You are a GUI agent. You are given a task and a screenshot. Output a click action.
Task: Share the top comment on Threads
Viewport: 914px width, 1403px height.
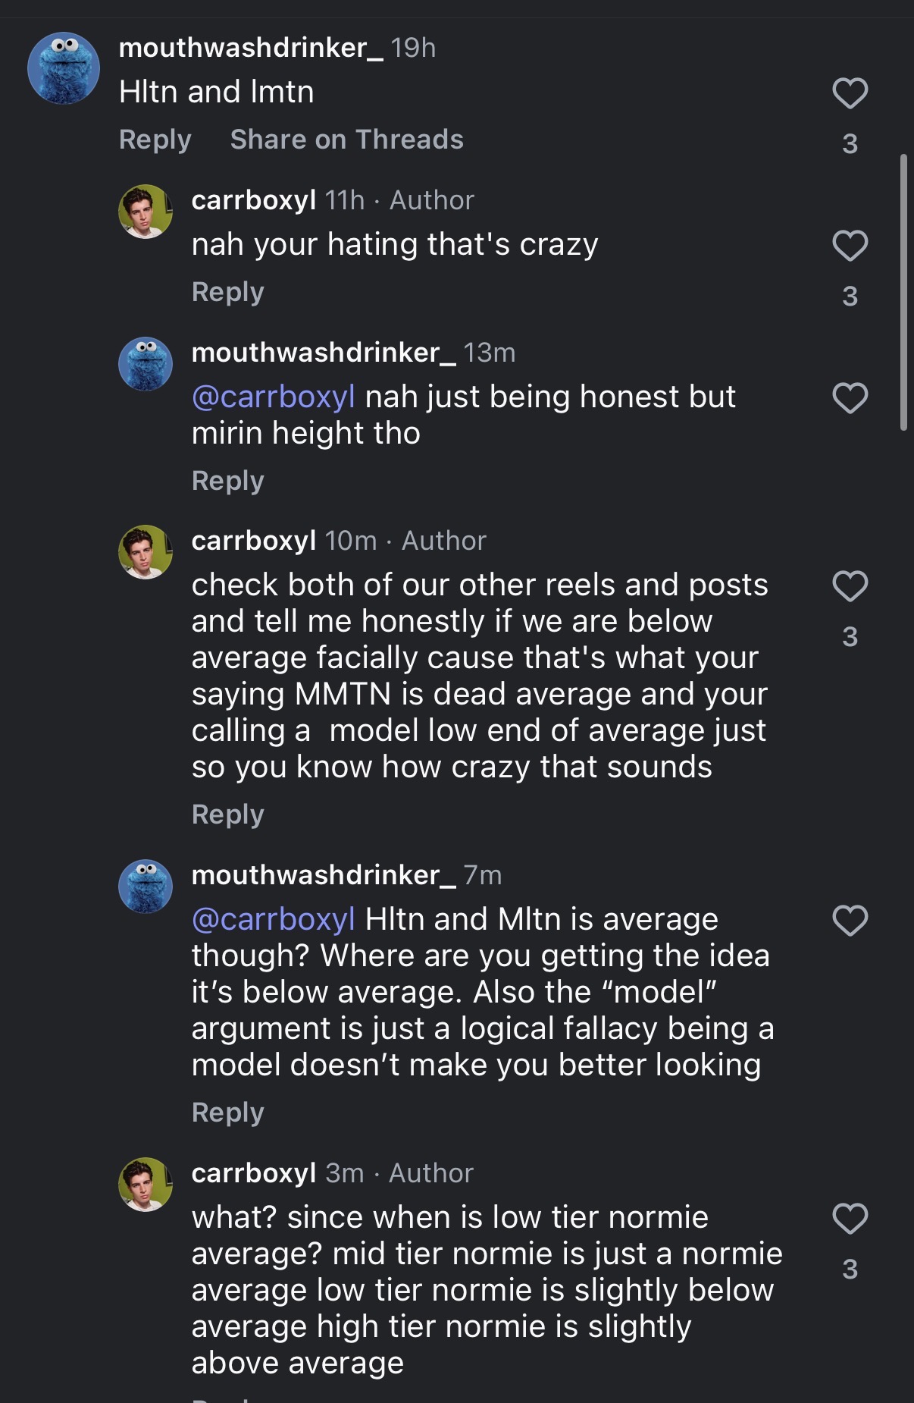pyautogui.click(x=346, y=140)
